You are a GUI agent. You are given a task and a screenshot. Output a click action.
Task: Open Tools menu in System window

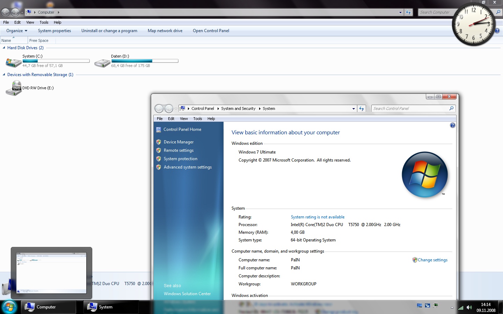[198, 119]
